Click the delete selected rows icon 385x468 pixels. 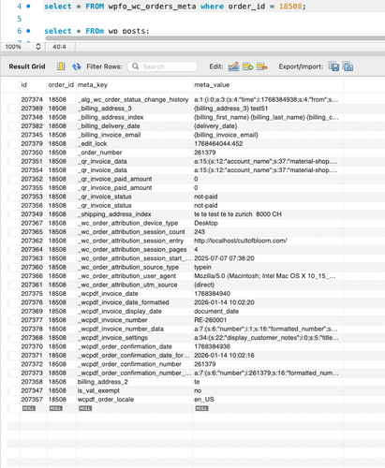262,66
